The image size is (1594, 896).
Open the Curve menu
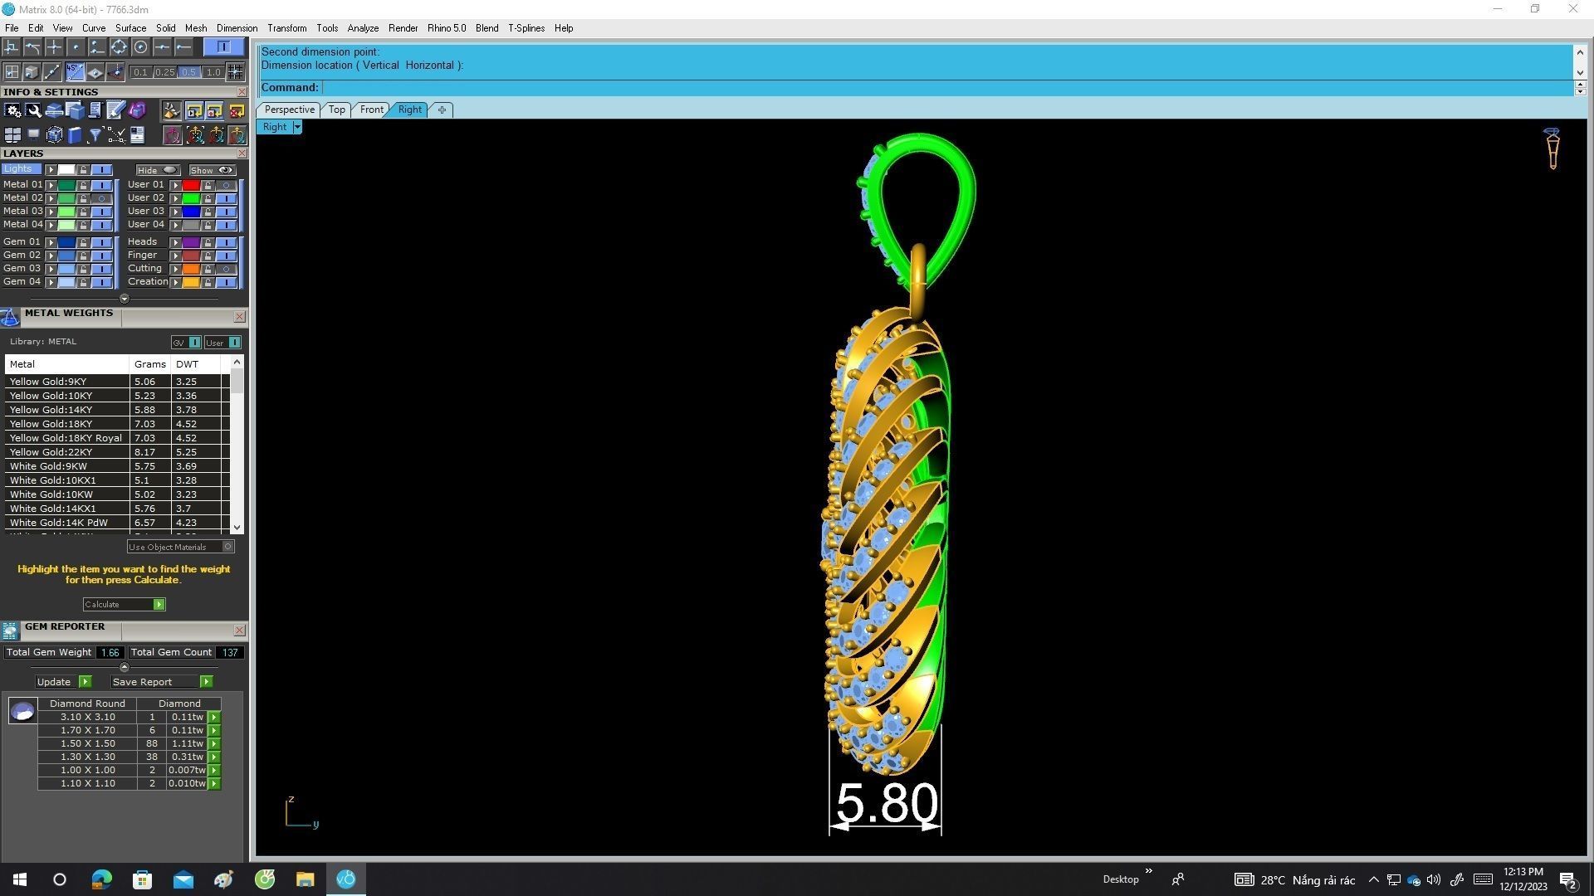coord(93,28)
